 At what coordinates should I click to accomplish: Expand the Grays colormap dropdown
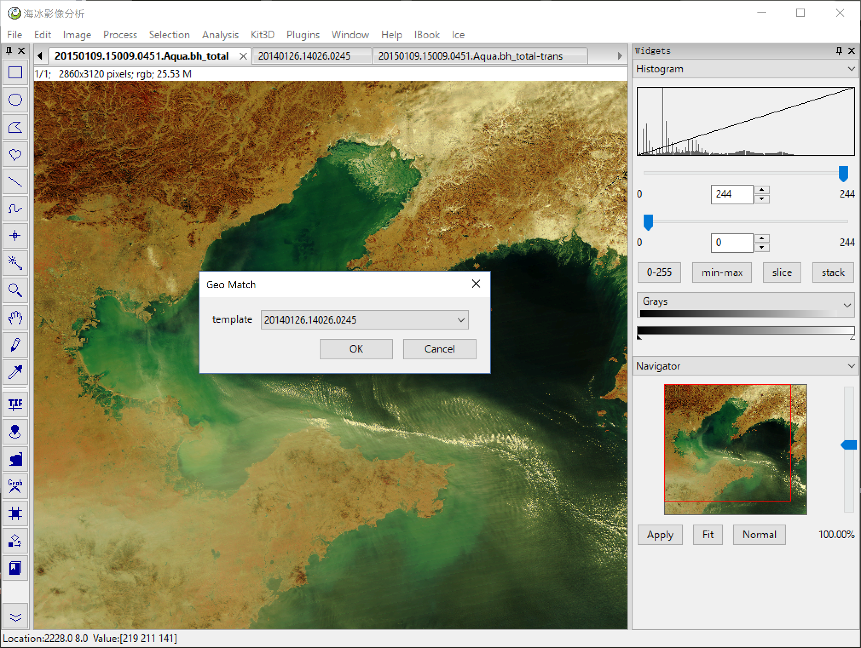(x=847, y=305)
